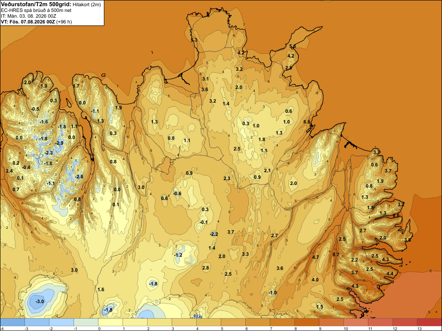
Task: Click the legend color between -2 and -1
Action: 61,322
